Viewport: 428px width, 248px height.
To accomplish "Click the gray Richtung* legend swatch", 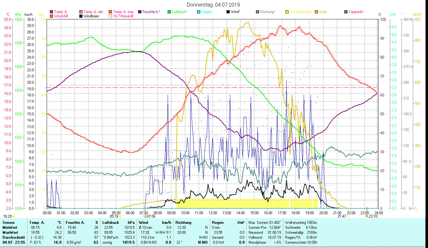I will pyautogui.click(x=258, y=12).
